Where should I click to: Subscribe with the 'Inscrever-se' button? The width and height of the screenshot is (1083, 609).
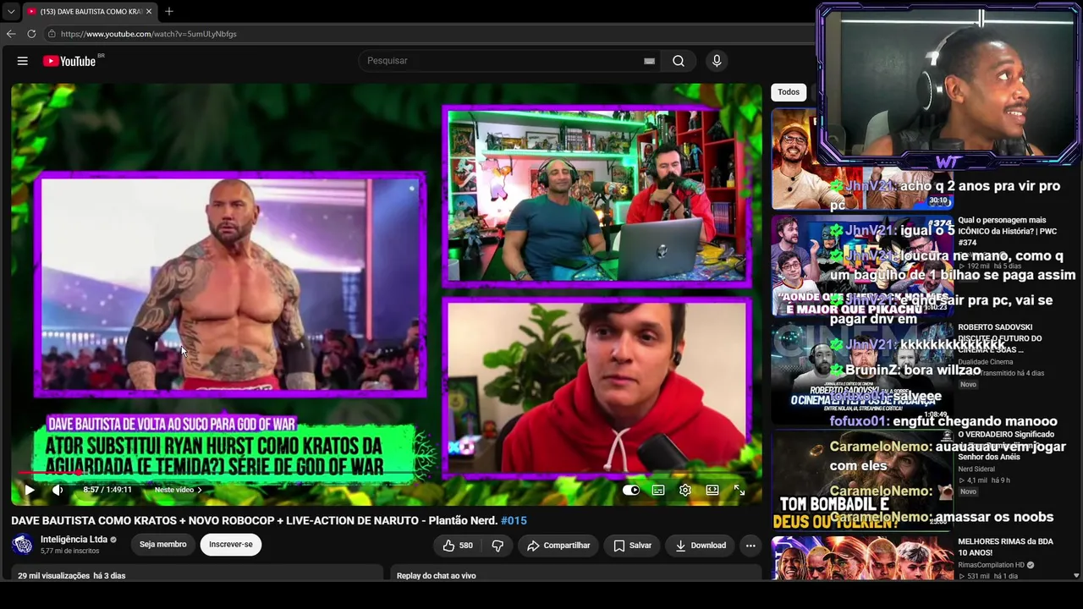231,545
